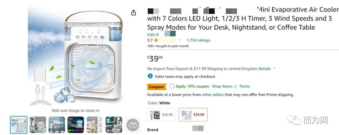This screenshot has width=339, height=135.
Task: Expand shipping Details chevron
Action: pyautogui.click(x=274, y=68)
